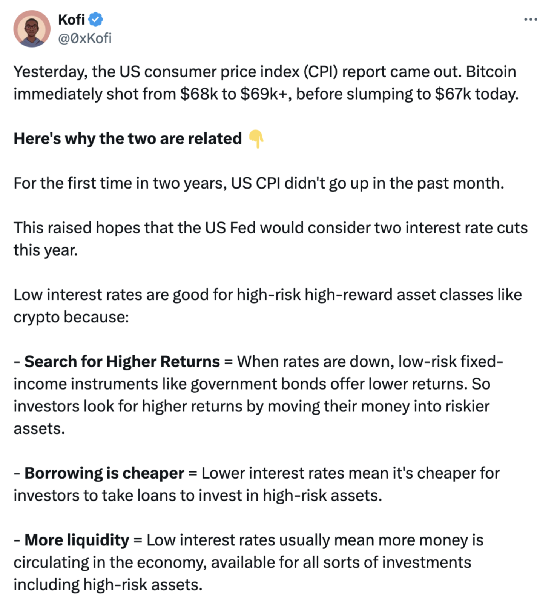Click the Search for Higher Returns heading
537x608 pixels.
coord(122,361)
